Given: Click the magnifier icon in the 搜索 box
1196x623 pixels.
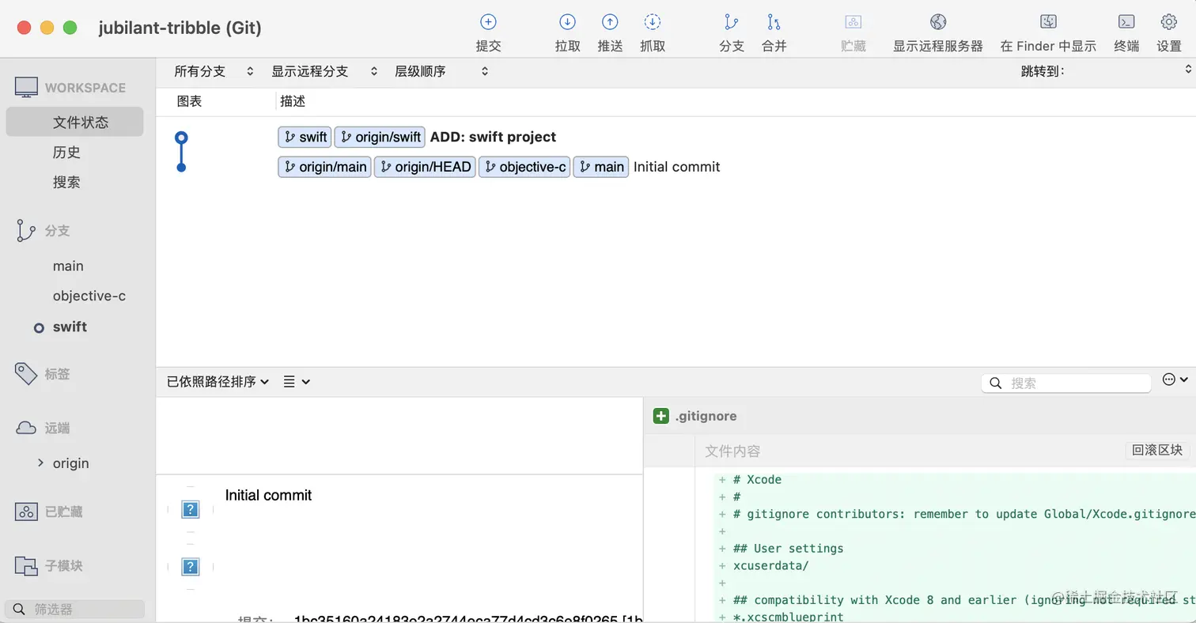Looking at the screenshot, I should (996, 383).
